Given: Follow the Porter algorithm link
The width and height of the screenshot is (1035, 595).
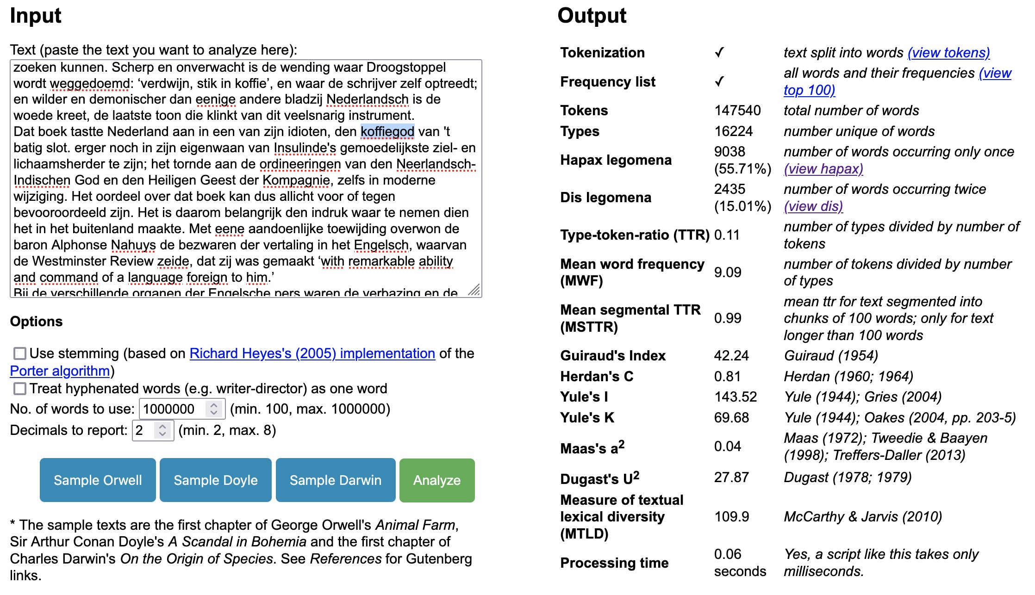Looking at the screenshot, I should tap(60, 371).
